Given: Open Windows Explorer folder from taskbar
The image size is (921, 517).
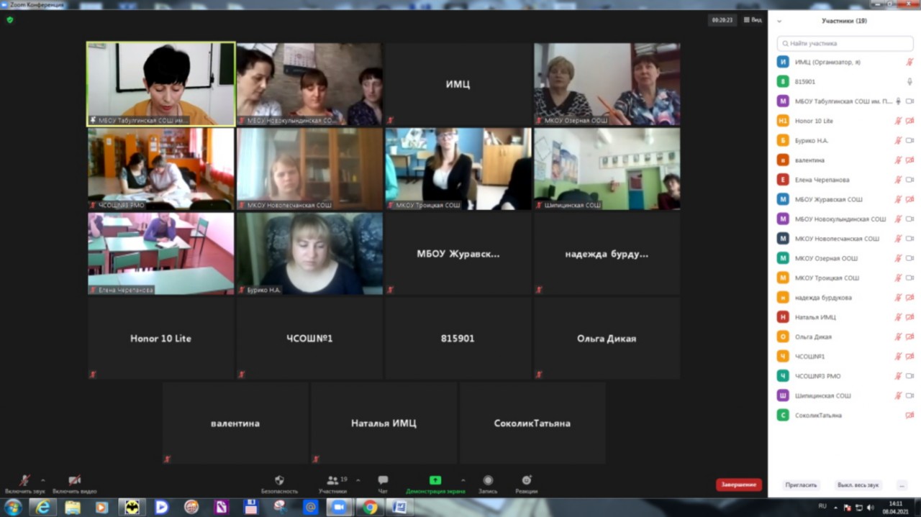Looking at the screenshot, I should (73, 508).
